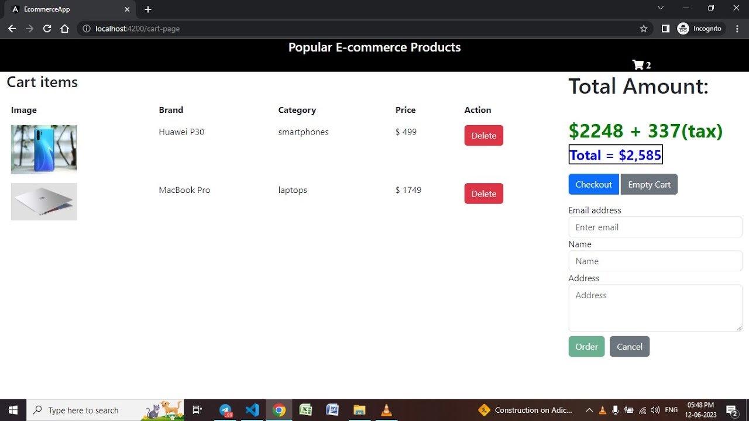Open the volume control in tray
The height and width of the screenshot is (421, 749).
655,410
